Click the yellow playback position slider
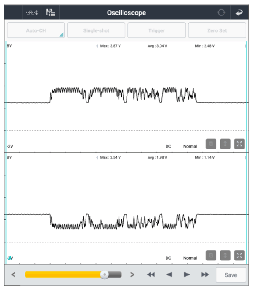The image size is (253, 290). pyautogui.click(x=73, y=275)
